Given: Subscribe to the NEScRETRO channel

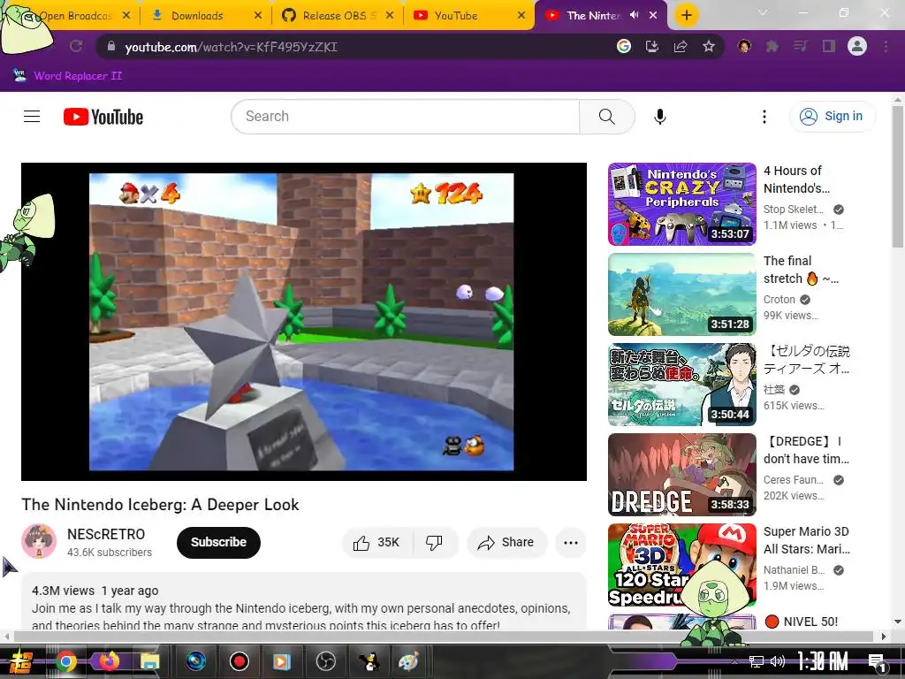Looking at the screenshot, I should 218,543.
